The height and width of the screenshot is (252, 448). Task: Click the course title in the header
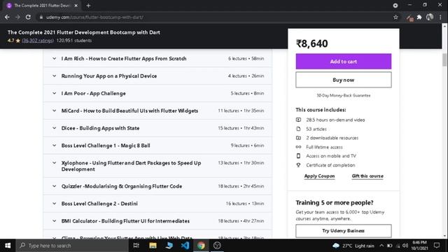pos(84,32)
